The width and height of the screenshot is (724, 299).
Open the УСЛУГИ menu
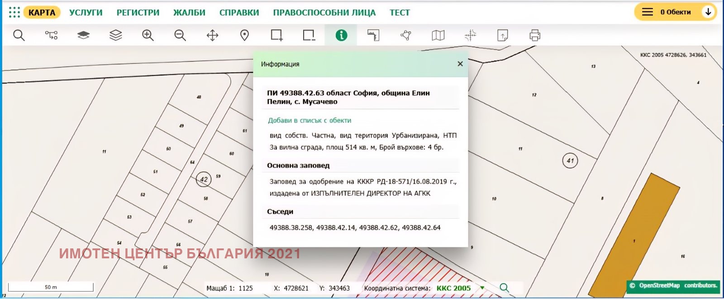tap(86, 13)
